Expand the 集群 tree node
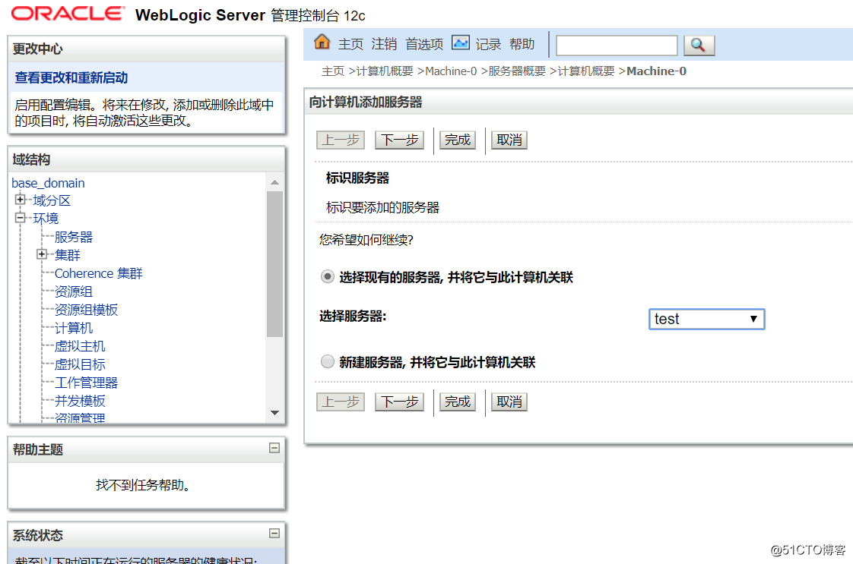 tap(41, 254)
